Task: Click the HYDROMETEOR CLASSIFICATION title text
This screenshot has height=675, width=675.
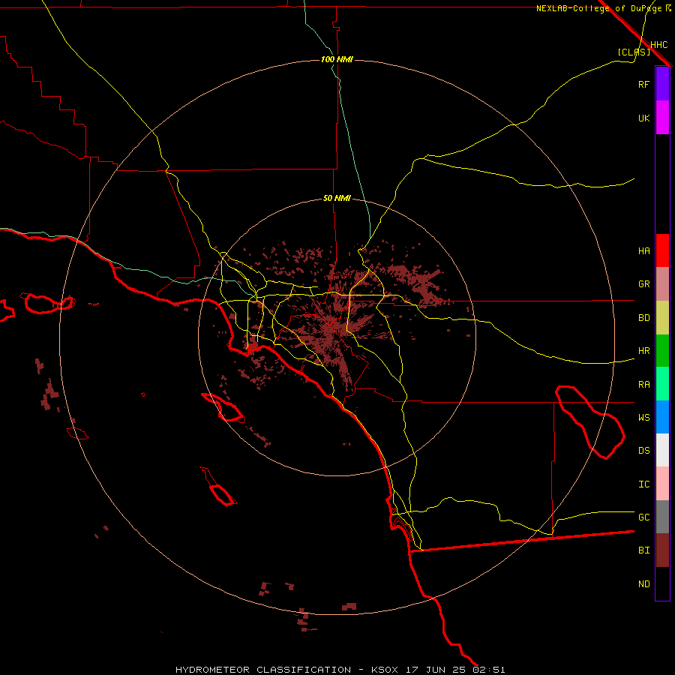Action: (x=263, y=670)
